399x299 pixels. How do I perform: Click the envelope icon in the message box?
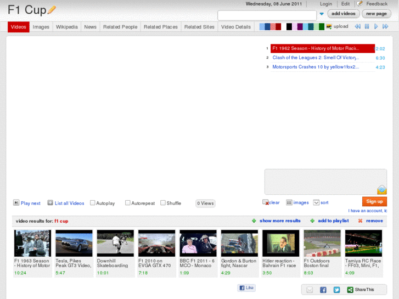(381, 190)
